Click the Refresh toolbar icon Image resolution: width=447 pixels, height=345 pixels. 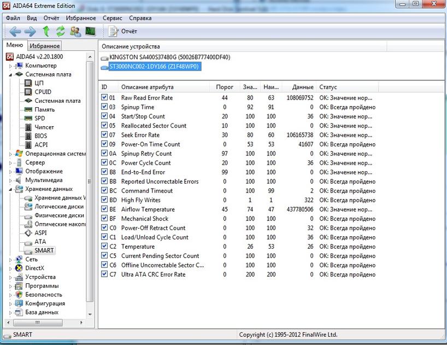[61, 31]
